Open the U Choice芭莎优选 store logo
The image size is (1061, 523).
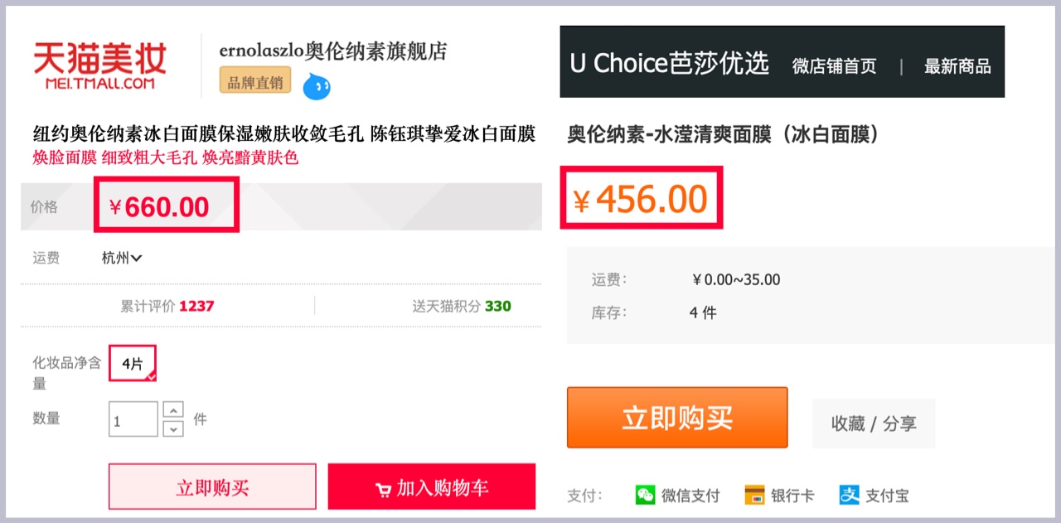pos(670,64)
